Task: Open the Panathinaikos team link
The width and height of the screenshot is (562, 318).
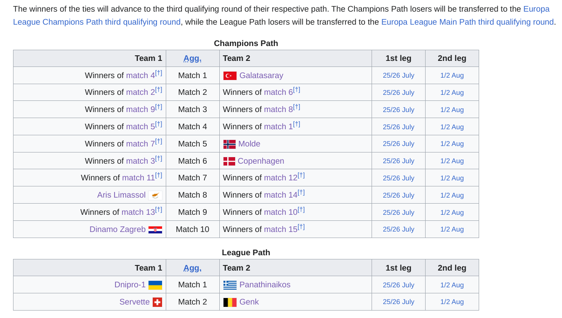Action: tap(265, 285)
